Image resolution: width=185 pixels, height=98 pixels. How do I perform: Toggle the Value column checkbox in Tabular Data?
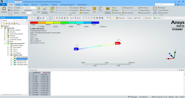pos(42,72)
